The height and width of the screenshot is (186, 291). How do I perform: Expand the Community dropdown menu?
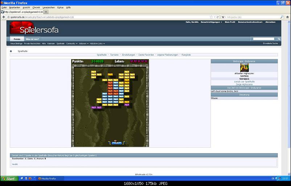coord(71,44)
